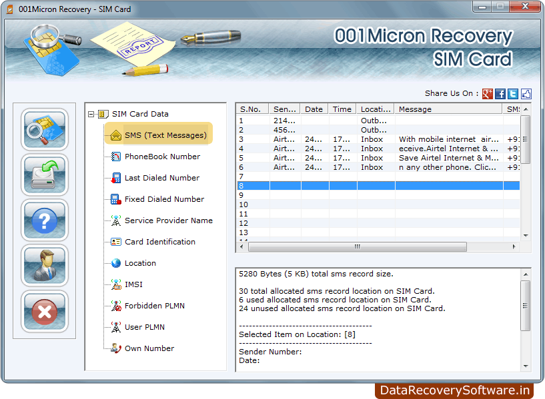Select Last Dialed Number entry
545x399 pixels.
coord(162,178)
